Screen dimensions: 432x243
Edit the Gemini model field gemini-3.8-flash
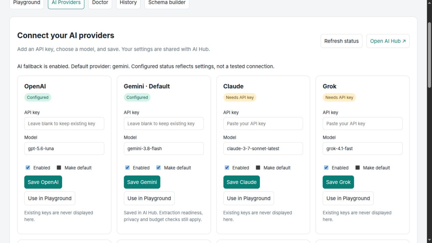click(x=164, y=148)
